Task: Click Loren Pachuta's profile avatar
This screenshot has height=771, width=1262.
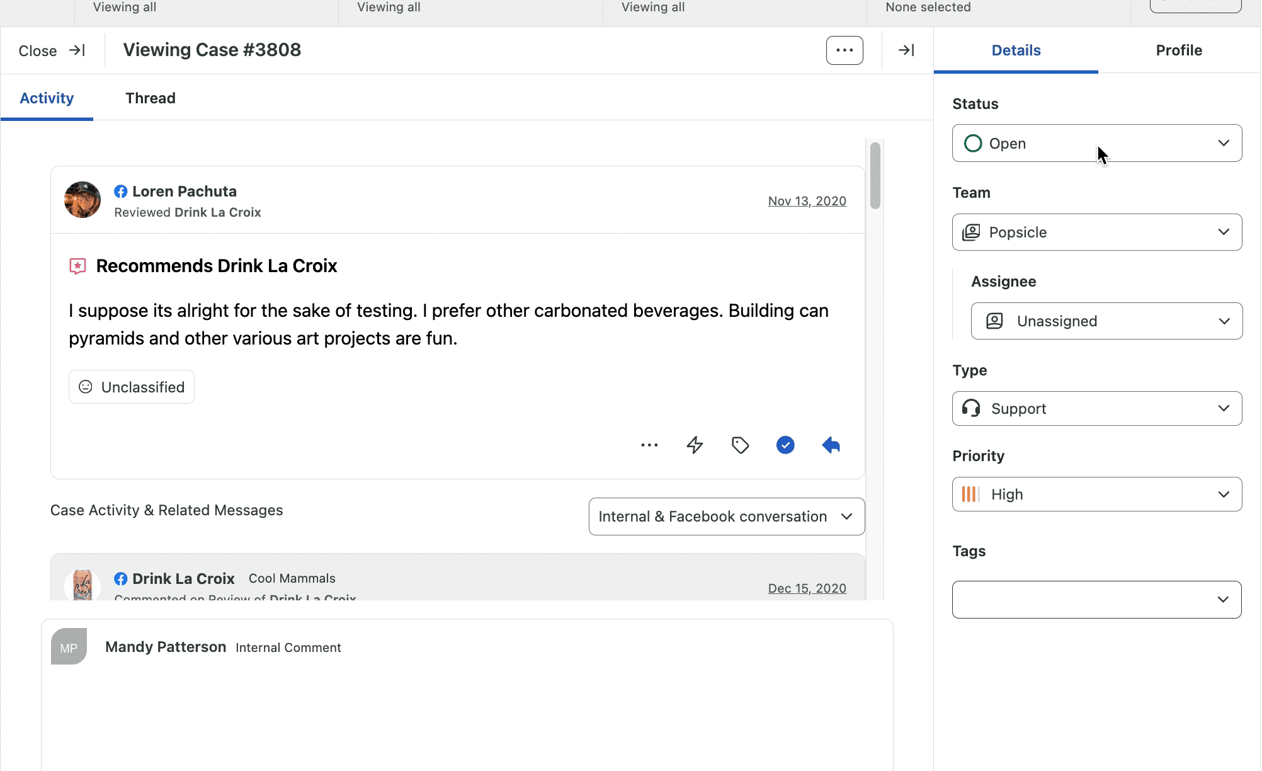Action: pyautogui.click(x=82, y=200)
